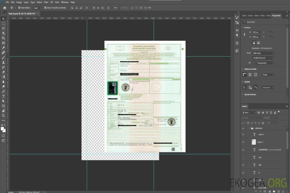Pick the Horizontal Type tool
This screenshot has height=193, width=290.
point(3,96)
